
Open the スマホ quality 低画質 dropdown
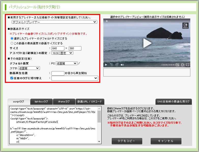(x=29, y=68)
